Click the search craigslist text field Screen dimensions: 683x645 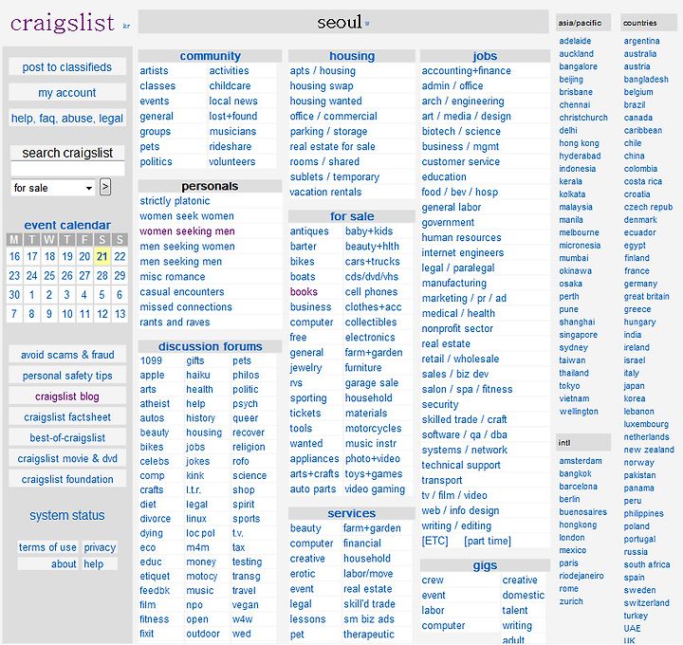point(67,170)
